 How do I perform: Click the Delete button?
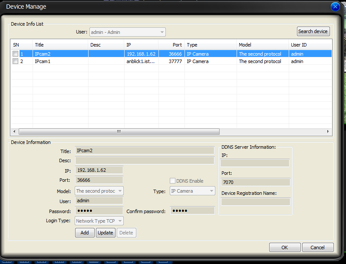tap(126, 233)
